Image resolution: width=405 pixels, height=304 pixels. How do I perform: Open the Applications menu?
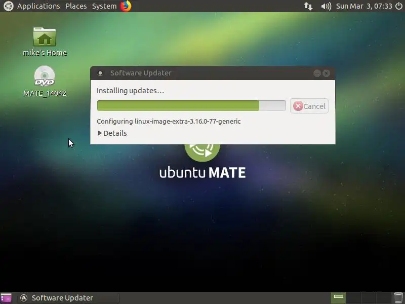[38, 6]
